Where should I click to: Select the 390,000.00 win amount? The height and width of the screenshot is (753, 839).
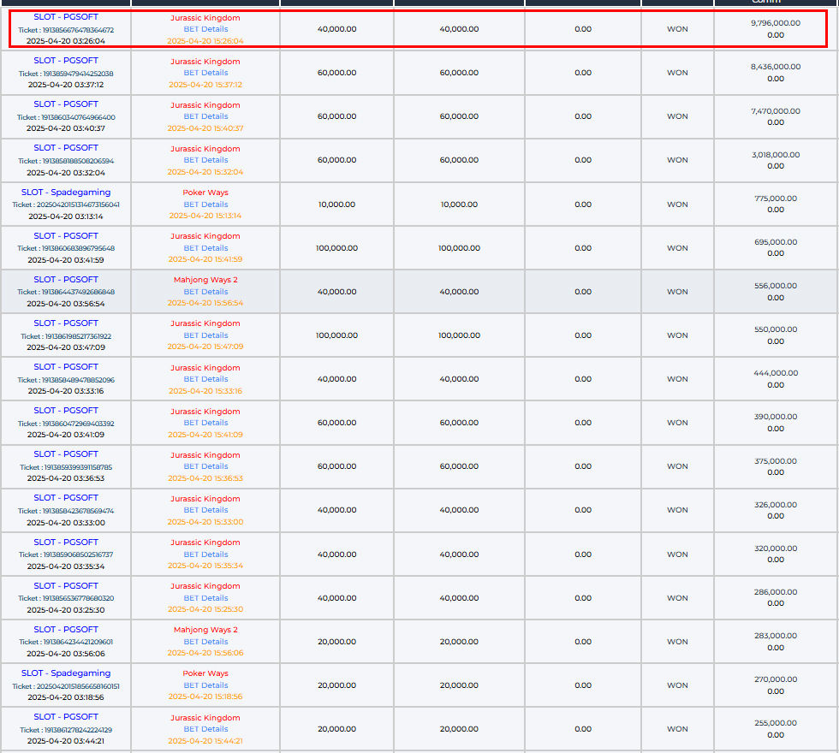[x=776, y=417]
